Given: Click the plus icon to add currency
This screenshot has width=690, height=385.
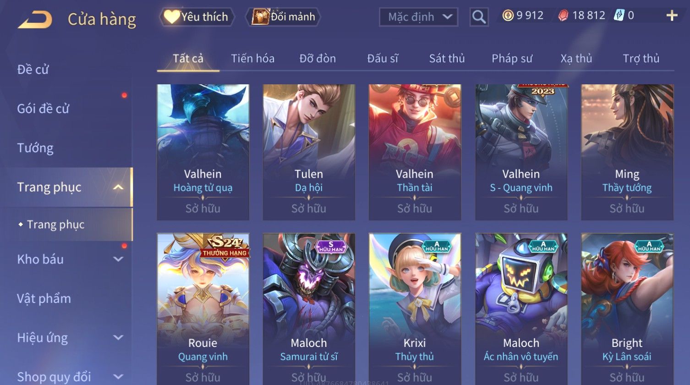Looking at the screenshot, I should pos(672,16).
